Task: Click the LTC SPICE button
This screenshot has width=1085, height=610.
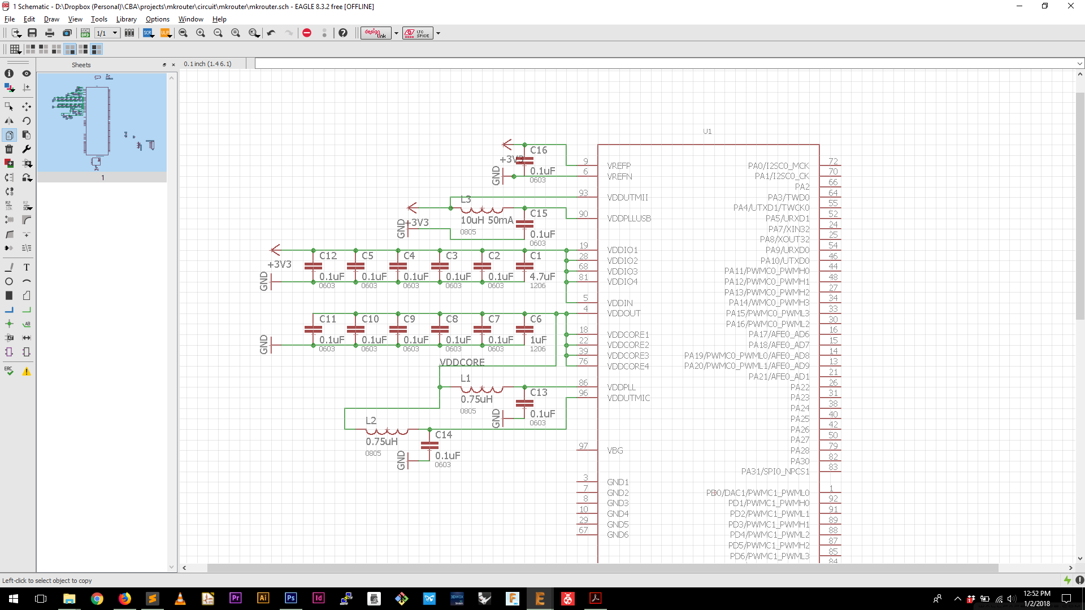Action: pos(418,33)
